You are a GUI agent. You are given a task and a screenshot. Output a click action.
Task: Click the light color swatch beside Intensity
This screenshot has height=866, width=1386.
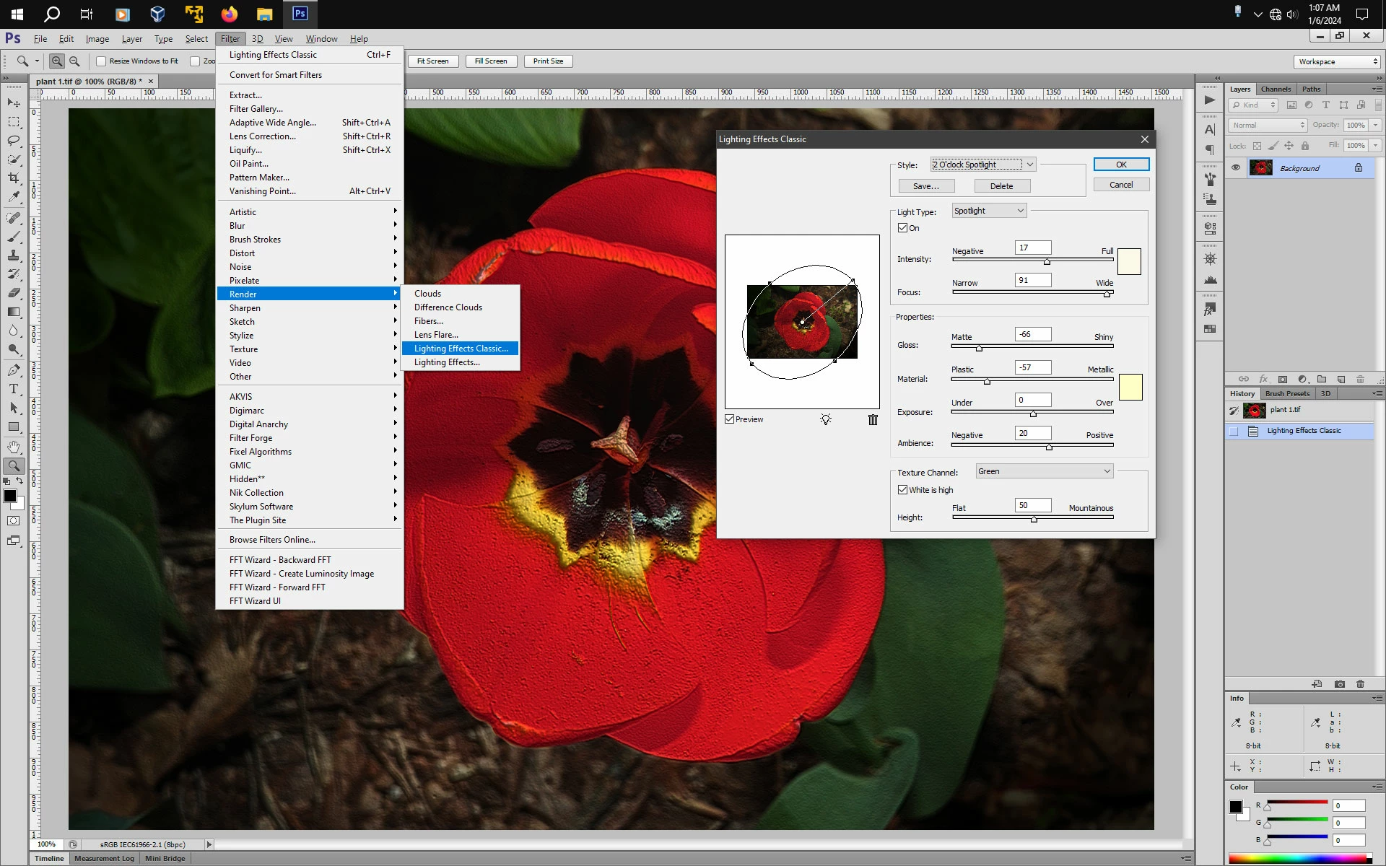(1129, 261)
